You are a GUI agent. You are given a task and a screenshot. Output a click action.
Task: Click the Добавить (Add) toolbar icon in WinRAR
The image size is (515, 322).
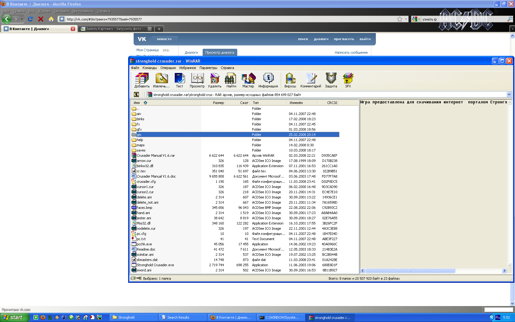142,80
